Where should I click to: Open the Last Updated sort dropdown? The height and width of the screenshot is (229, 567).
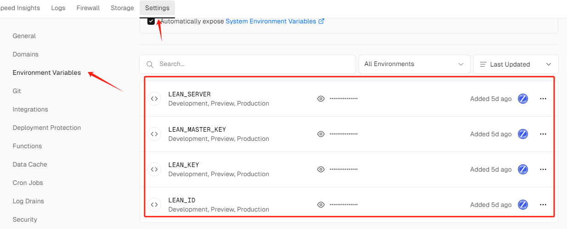click(516, 64)
